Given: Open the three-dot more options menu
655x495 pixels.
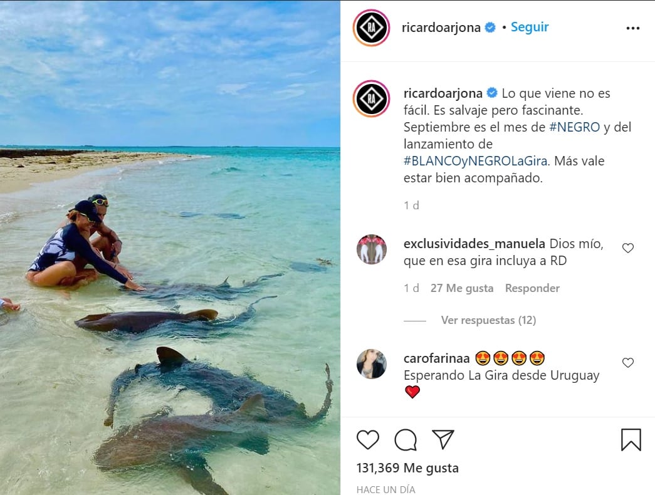Looking at the screenshot, I should 633,28.
